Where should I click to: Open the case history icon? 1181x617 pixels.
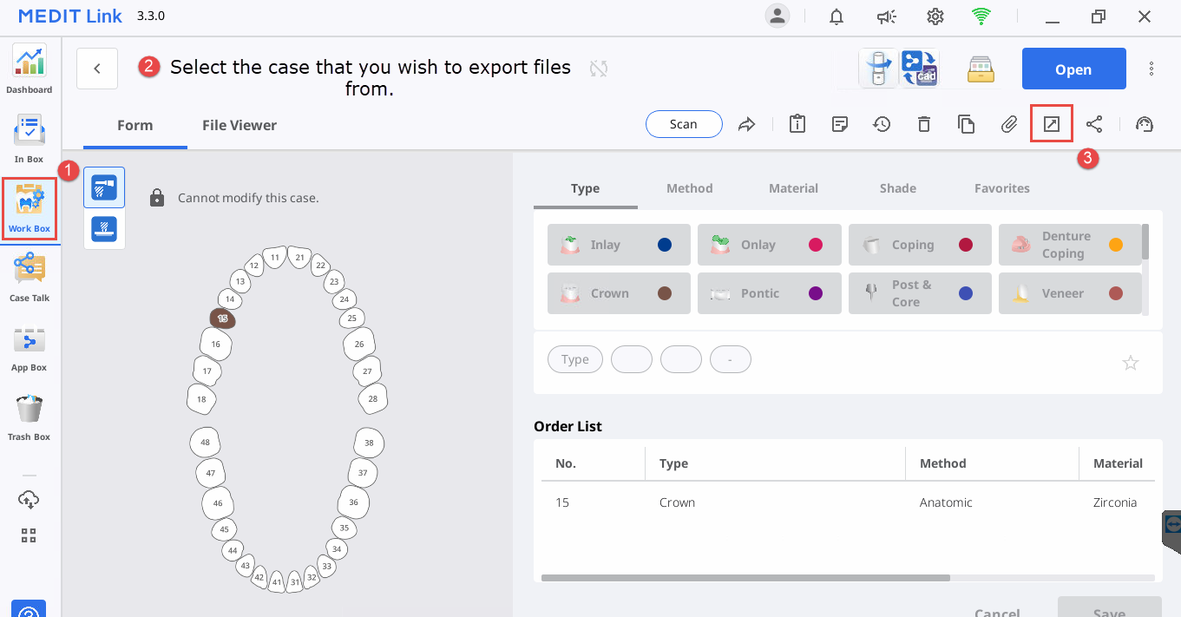pos(882,124)
